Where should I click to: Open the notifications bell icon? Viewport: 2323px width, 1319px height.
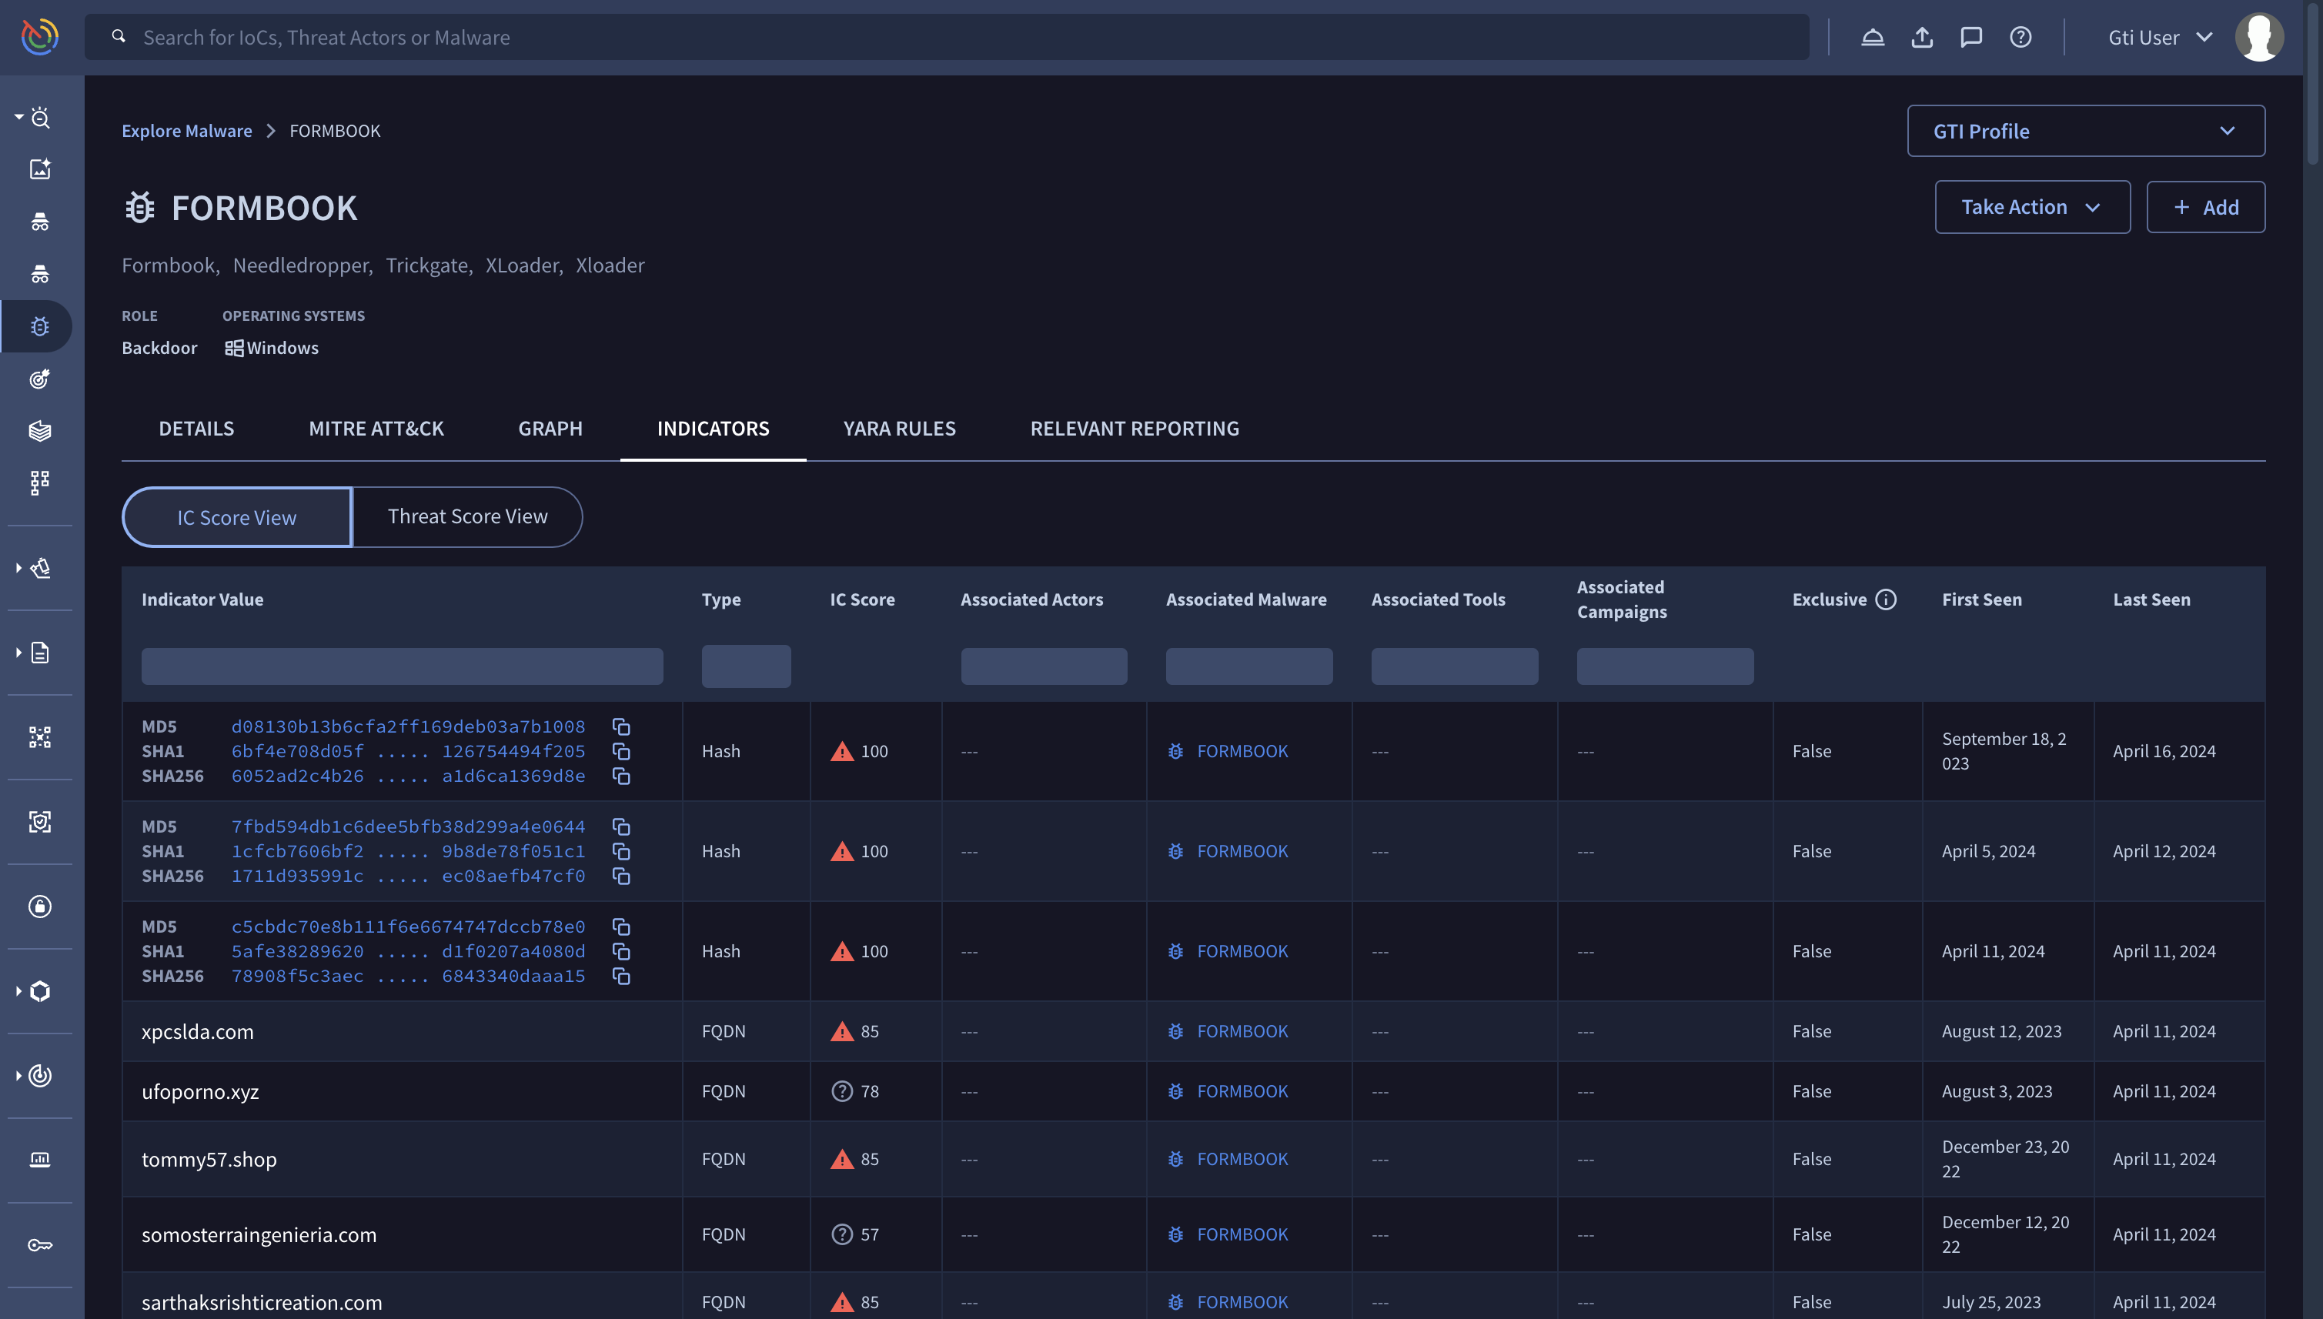click(1873, 37)
